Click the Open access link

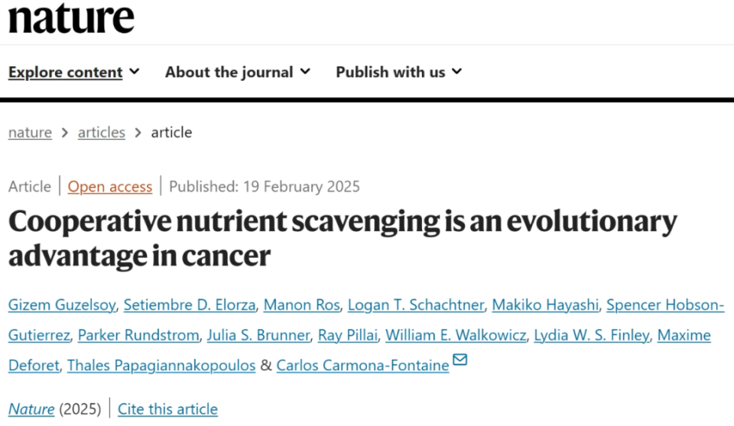[109, 186]
